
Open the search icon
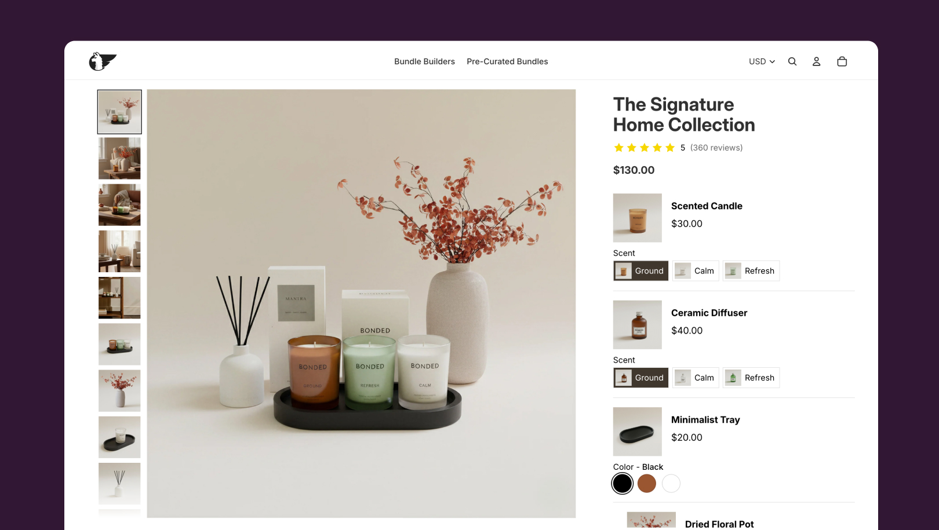coord(792,61)
